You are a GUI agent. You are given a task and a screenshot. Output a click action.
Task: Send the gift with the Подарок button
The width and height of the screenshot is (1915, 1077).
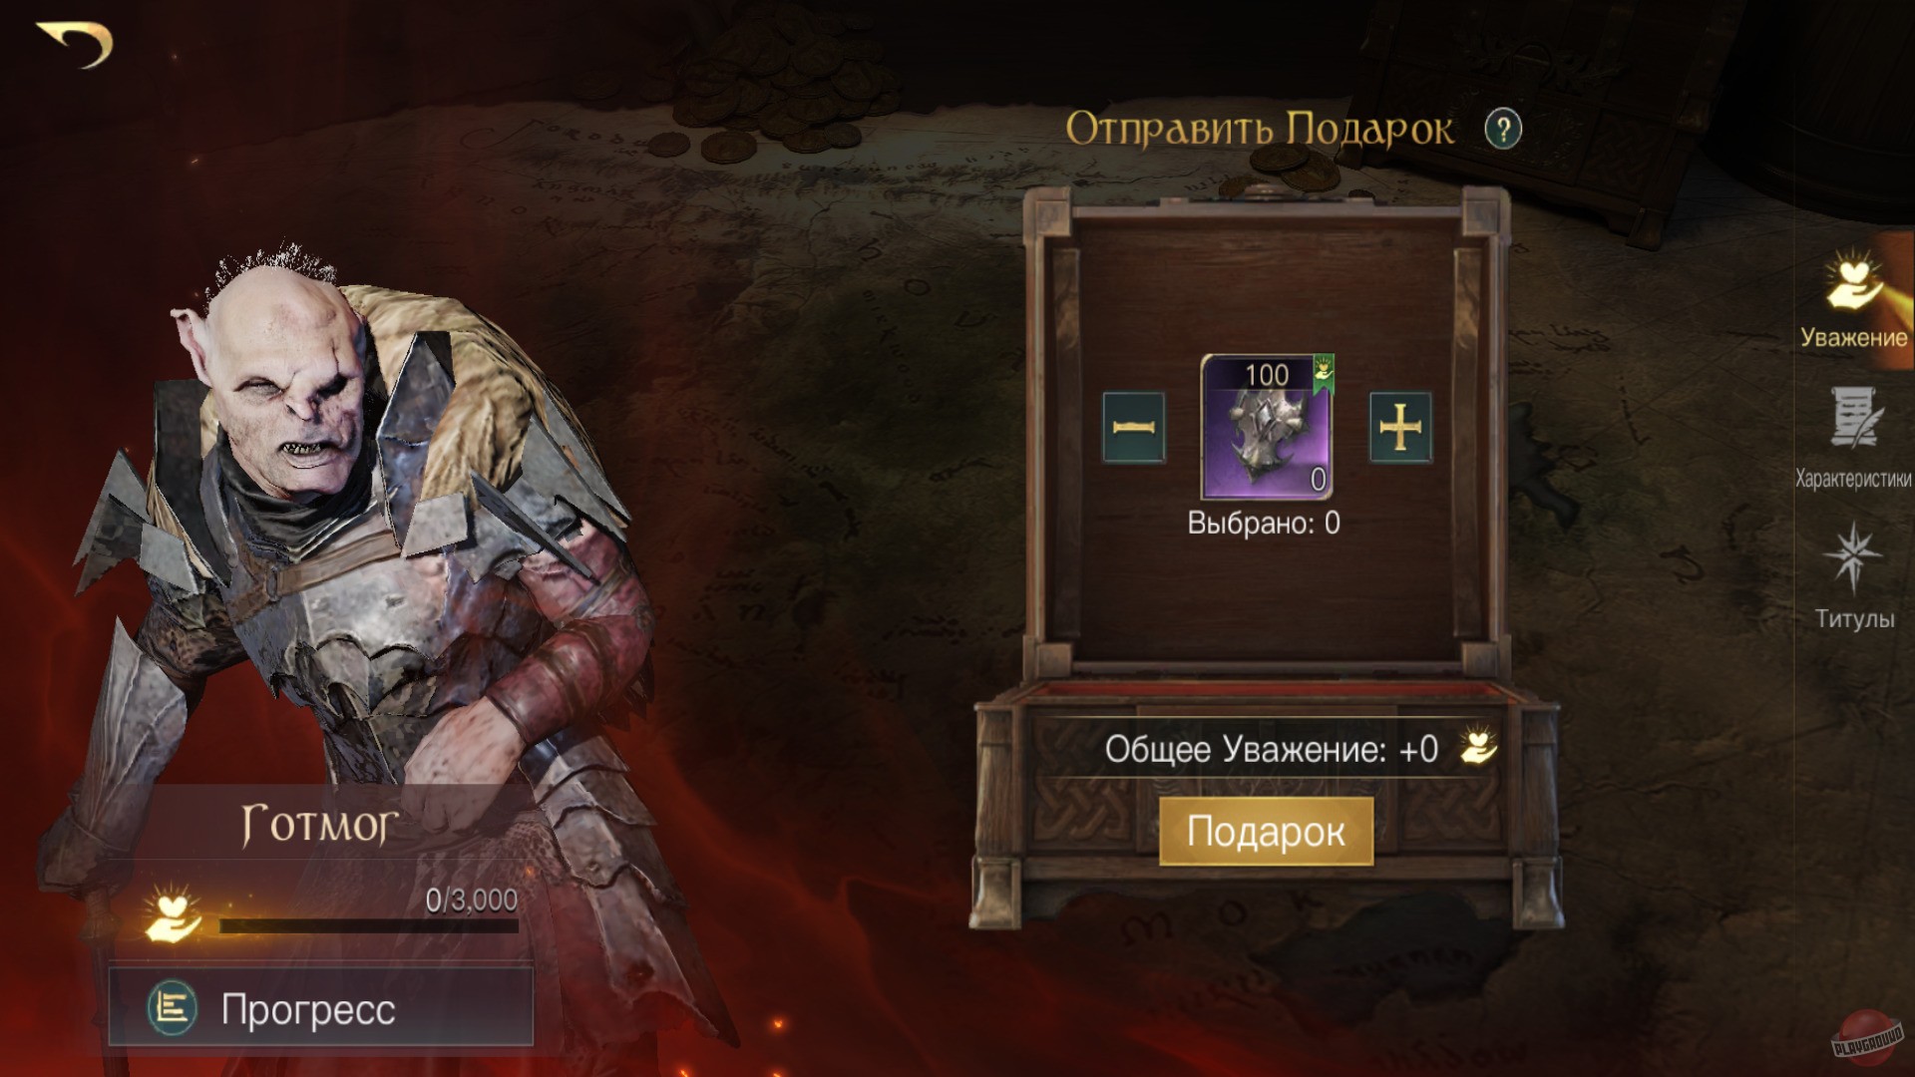point(1266,832)
